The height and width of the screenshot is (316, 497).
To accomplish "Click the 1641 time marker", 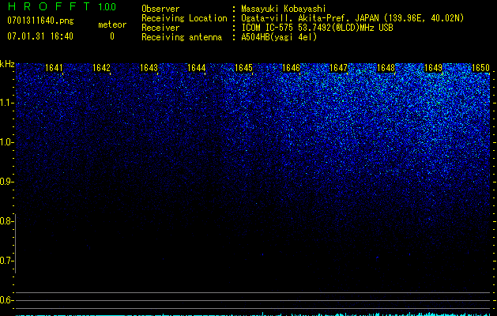I will [x=54, y=68].
